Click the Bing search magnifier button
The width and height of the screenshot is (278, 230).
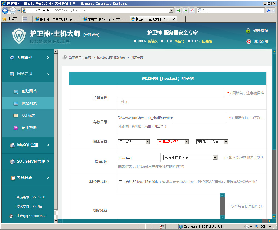pos(269,10)
